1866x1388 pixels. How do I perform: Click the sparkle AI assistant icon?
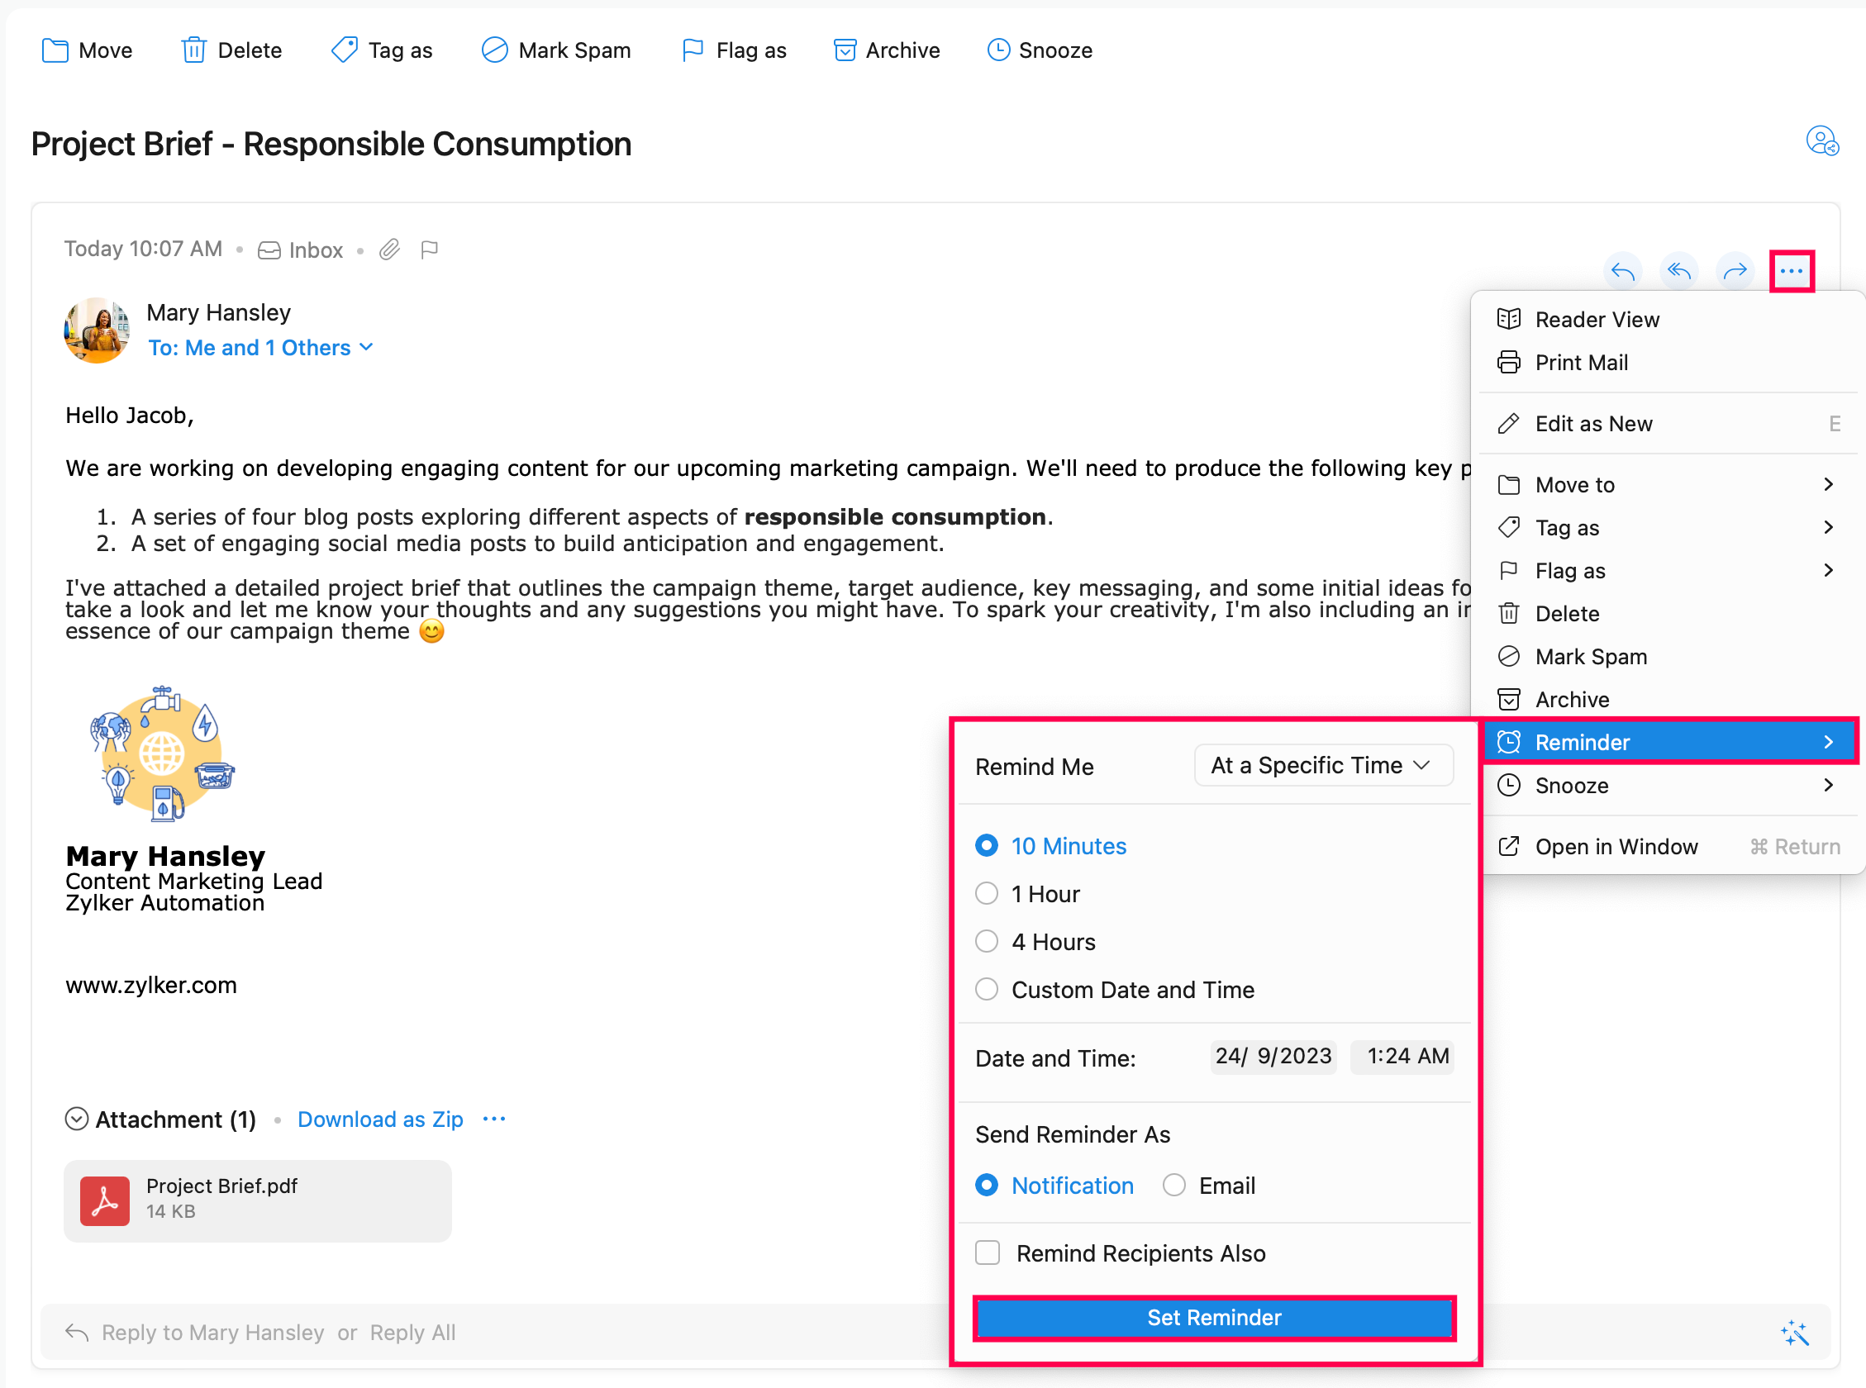pos(1794,1333)
